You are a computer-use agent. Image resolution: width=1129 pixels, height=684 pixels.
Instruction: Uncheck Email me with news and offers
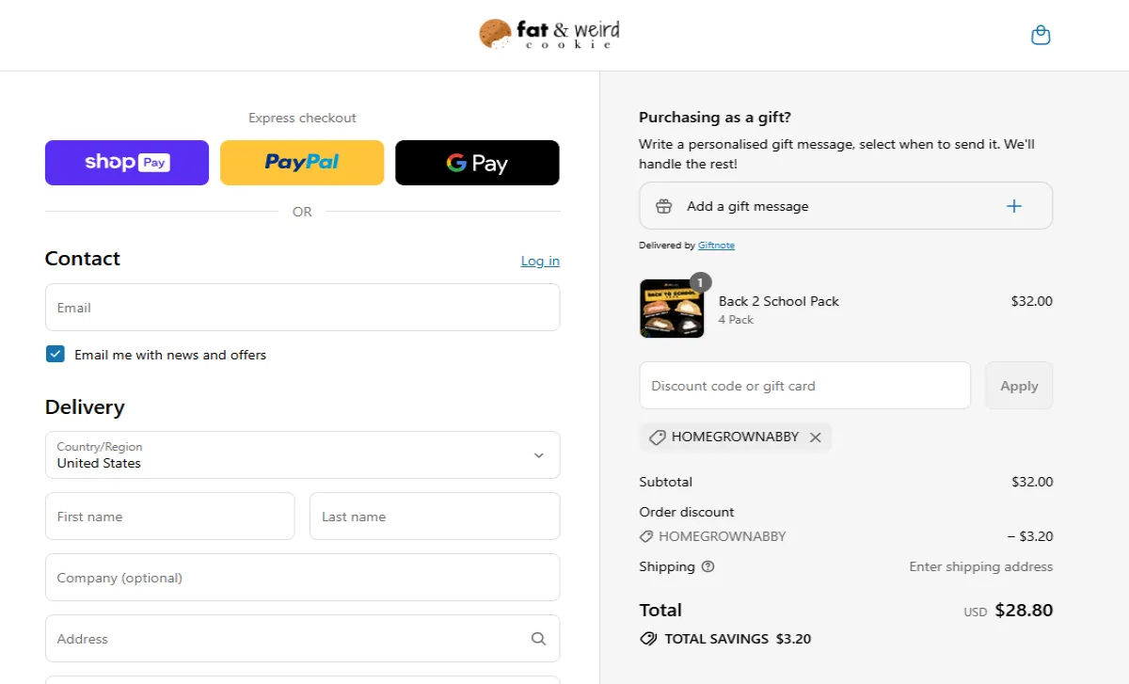point(56,355)
